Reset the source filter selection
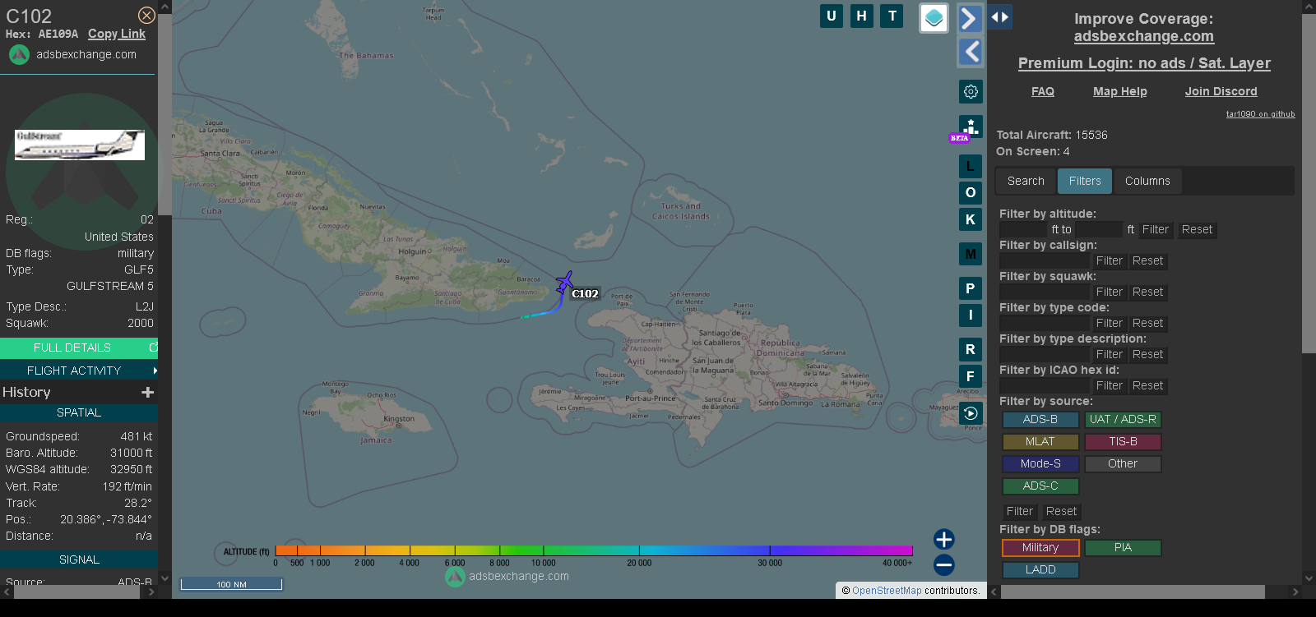 click(x=1061, y=511)
